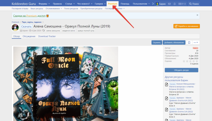This screenshot has height=121, width=212.
Task: Dismiss the Premium discount notice
Action: click(x=197, y=15)
